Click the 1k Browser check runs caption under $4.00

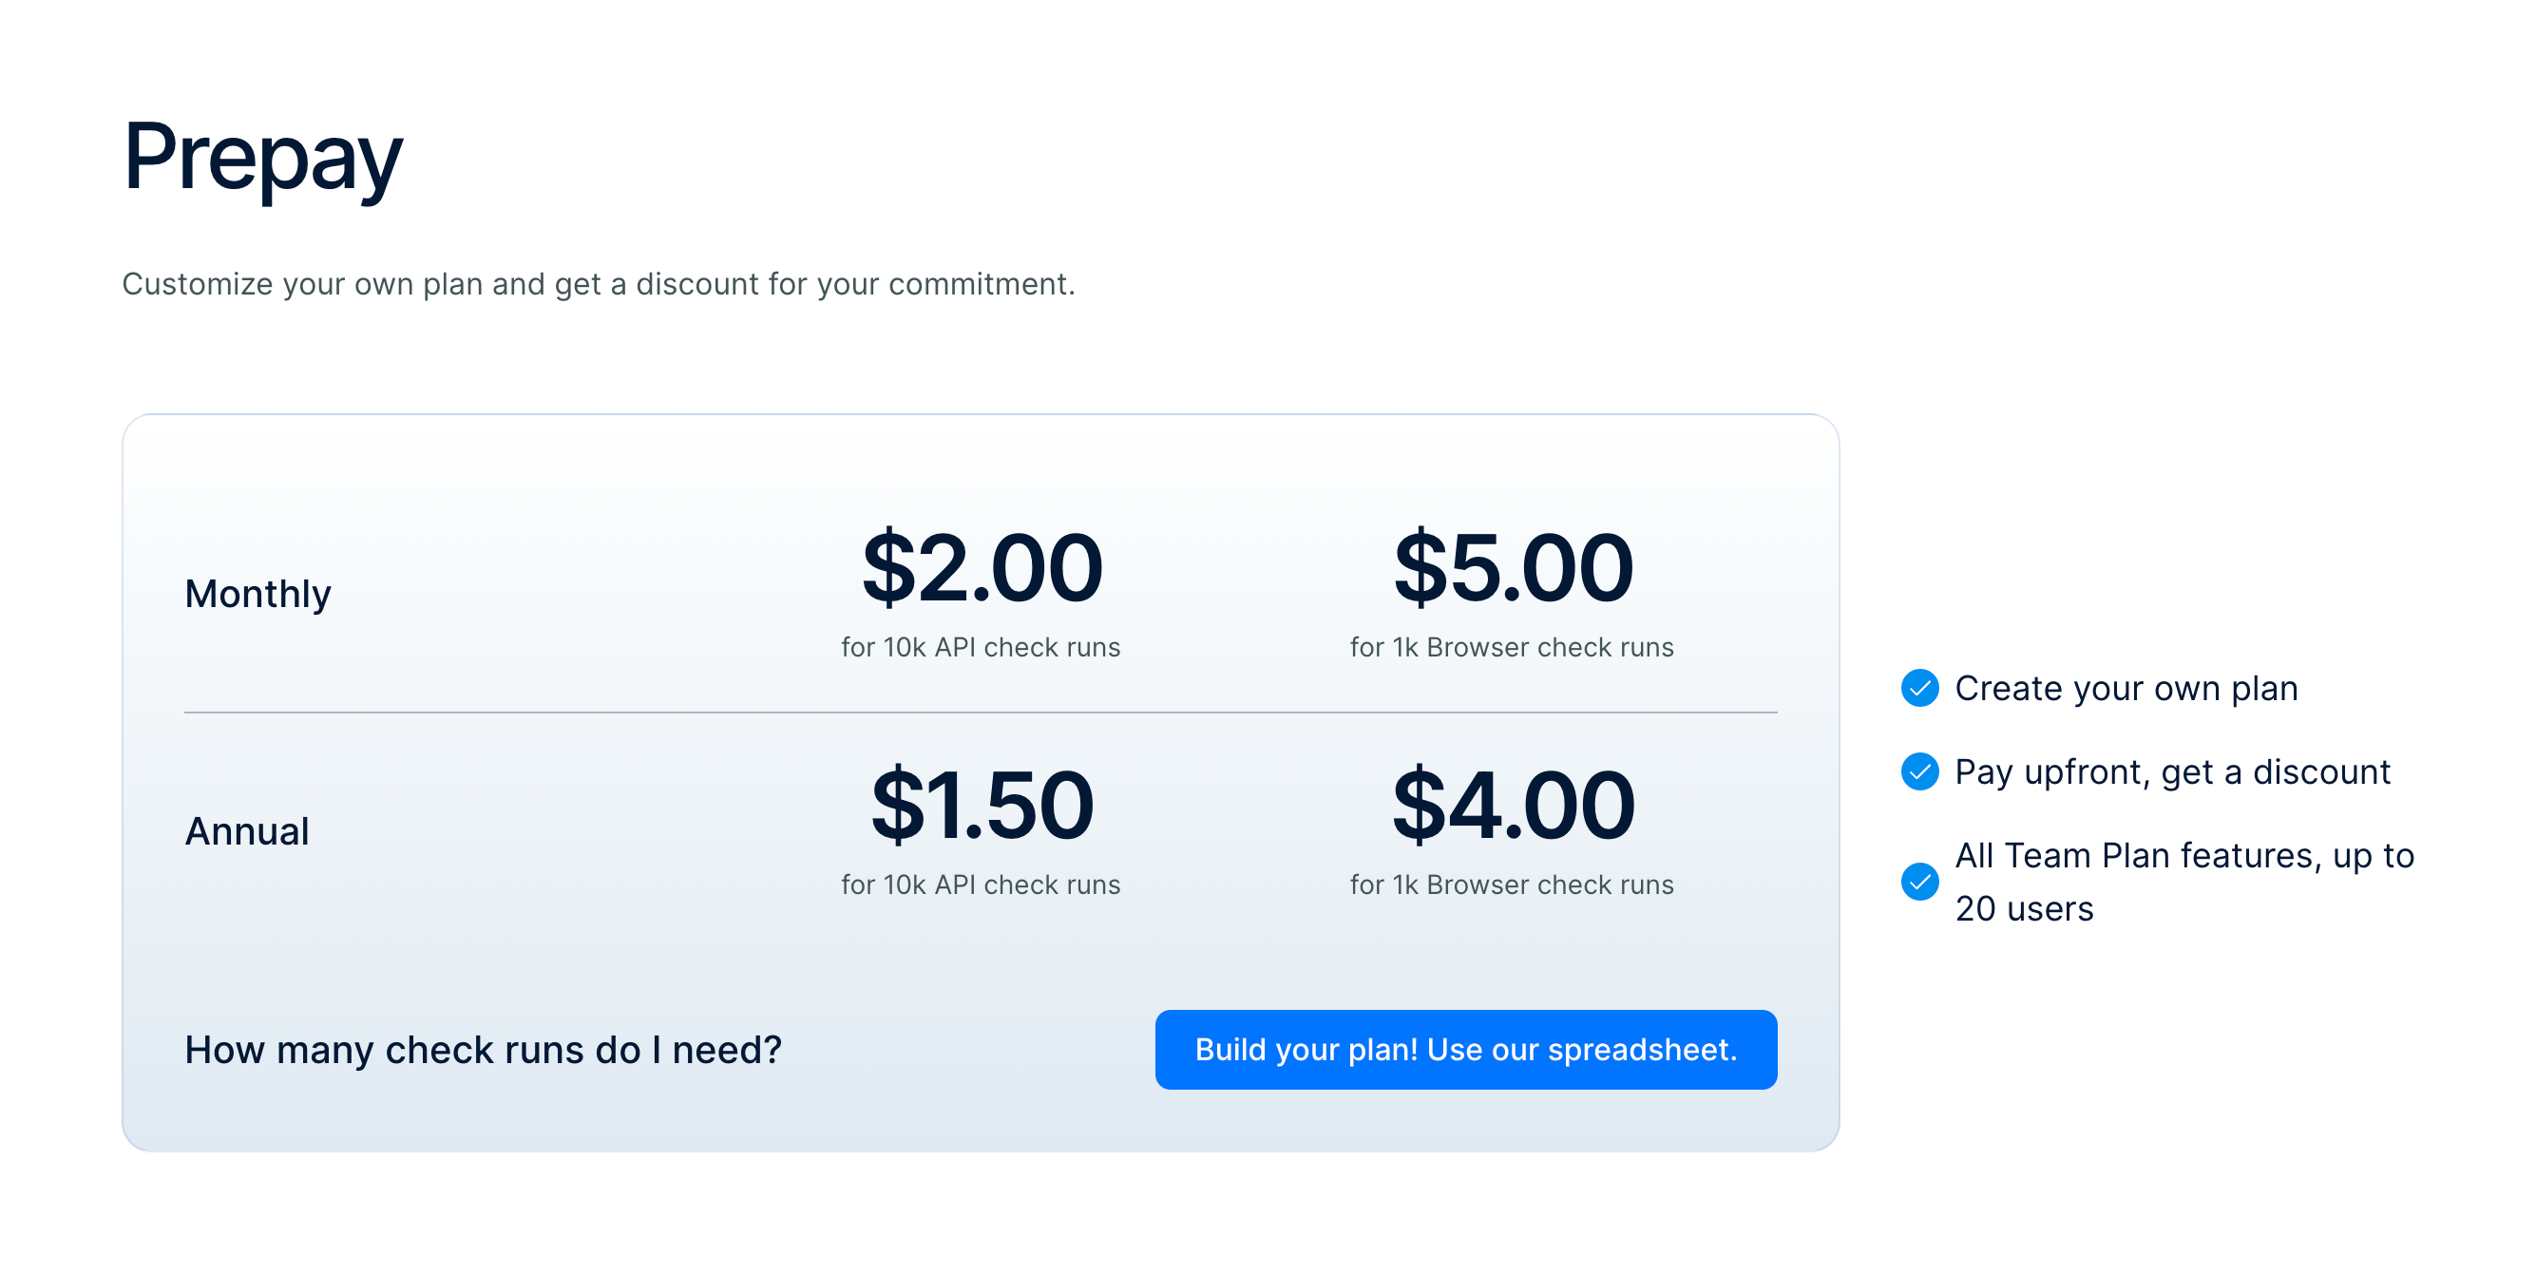coord(1511,885)
